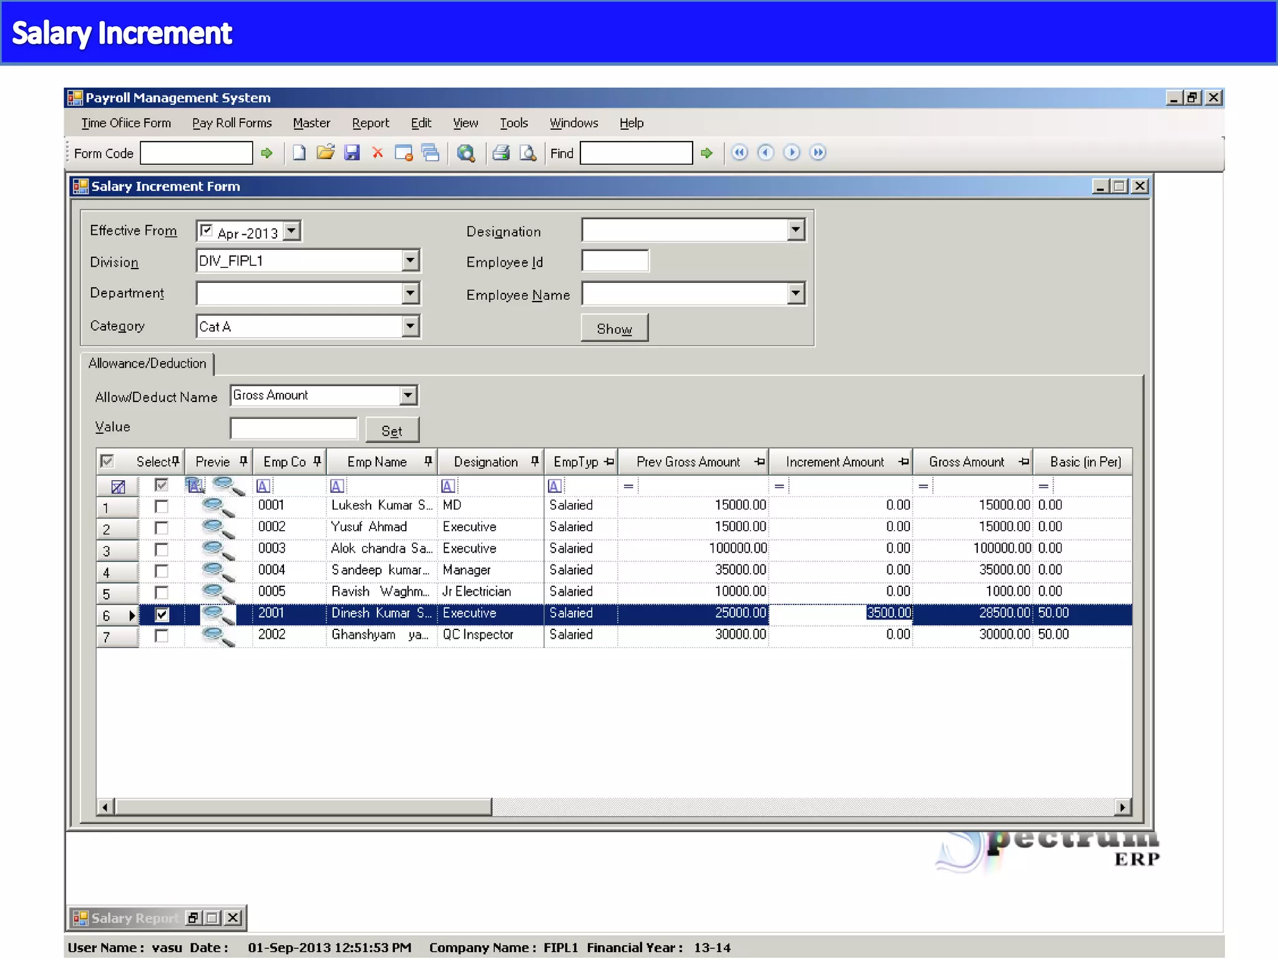Click the Print Preview magnifier icon
The width and height of the screenshot is (1278, 959).
point(528,153)
